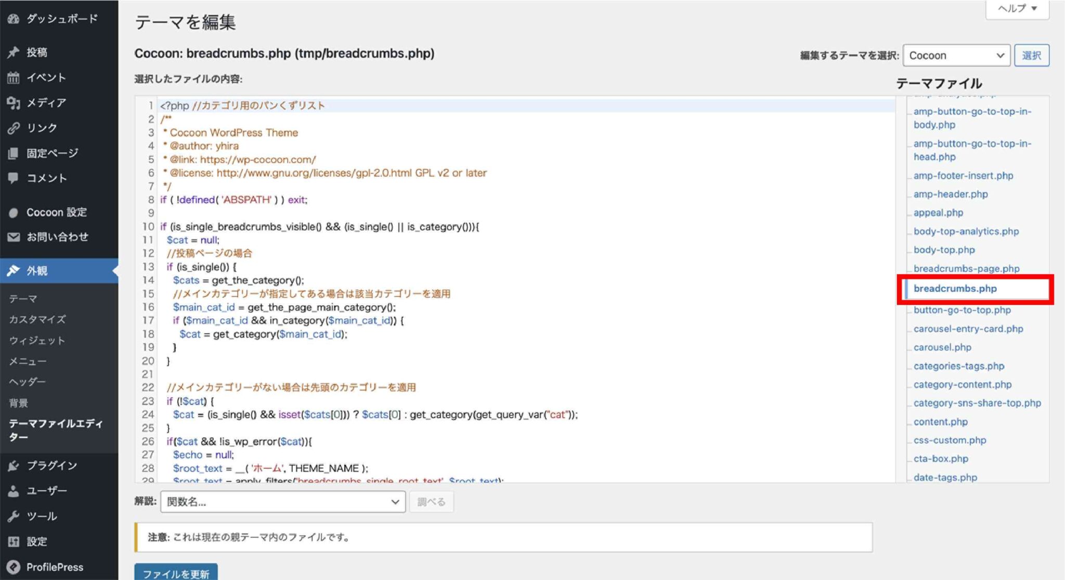Select the 外観 (Appearance) brush icon
This screenshot has width=1065, height=580.
[14, 271]
